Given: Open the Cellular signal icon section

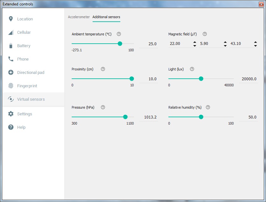Looking at the screenshot, I should click(11, 32).
